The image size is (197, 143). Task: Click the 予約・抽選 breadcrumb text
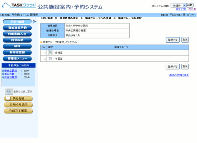click(x=47, y=18)
